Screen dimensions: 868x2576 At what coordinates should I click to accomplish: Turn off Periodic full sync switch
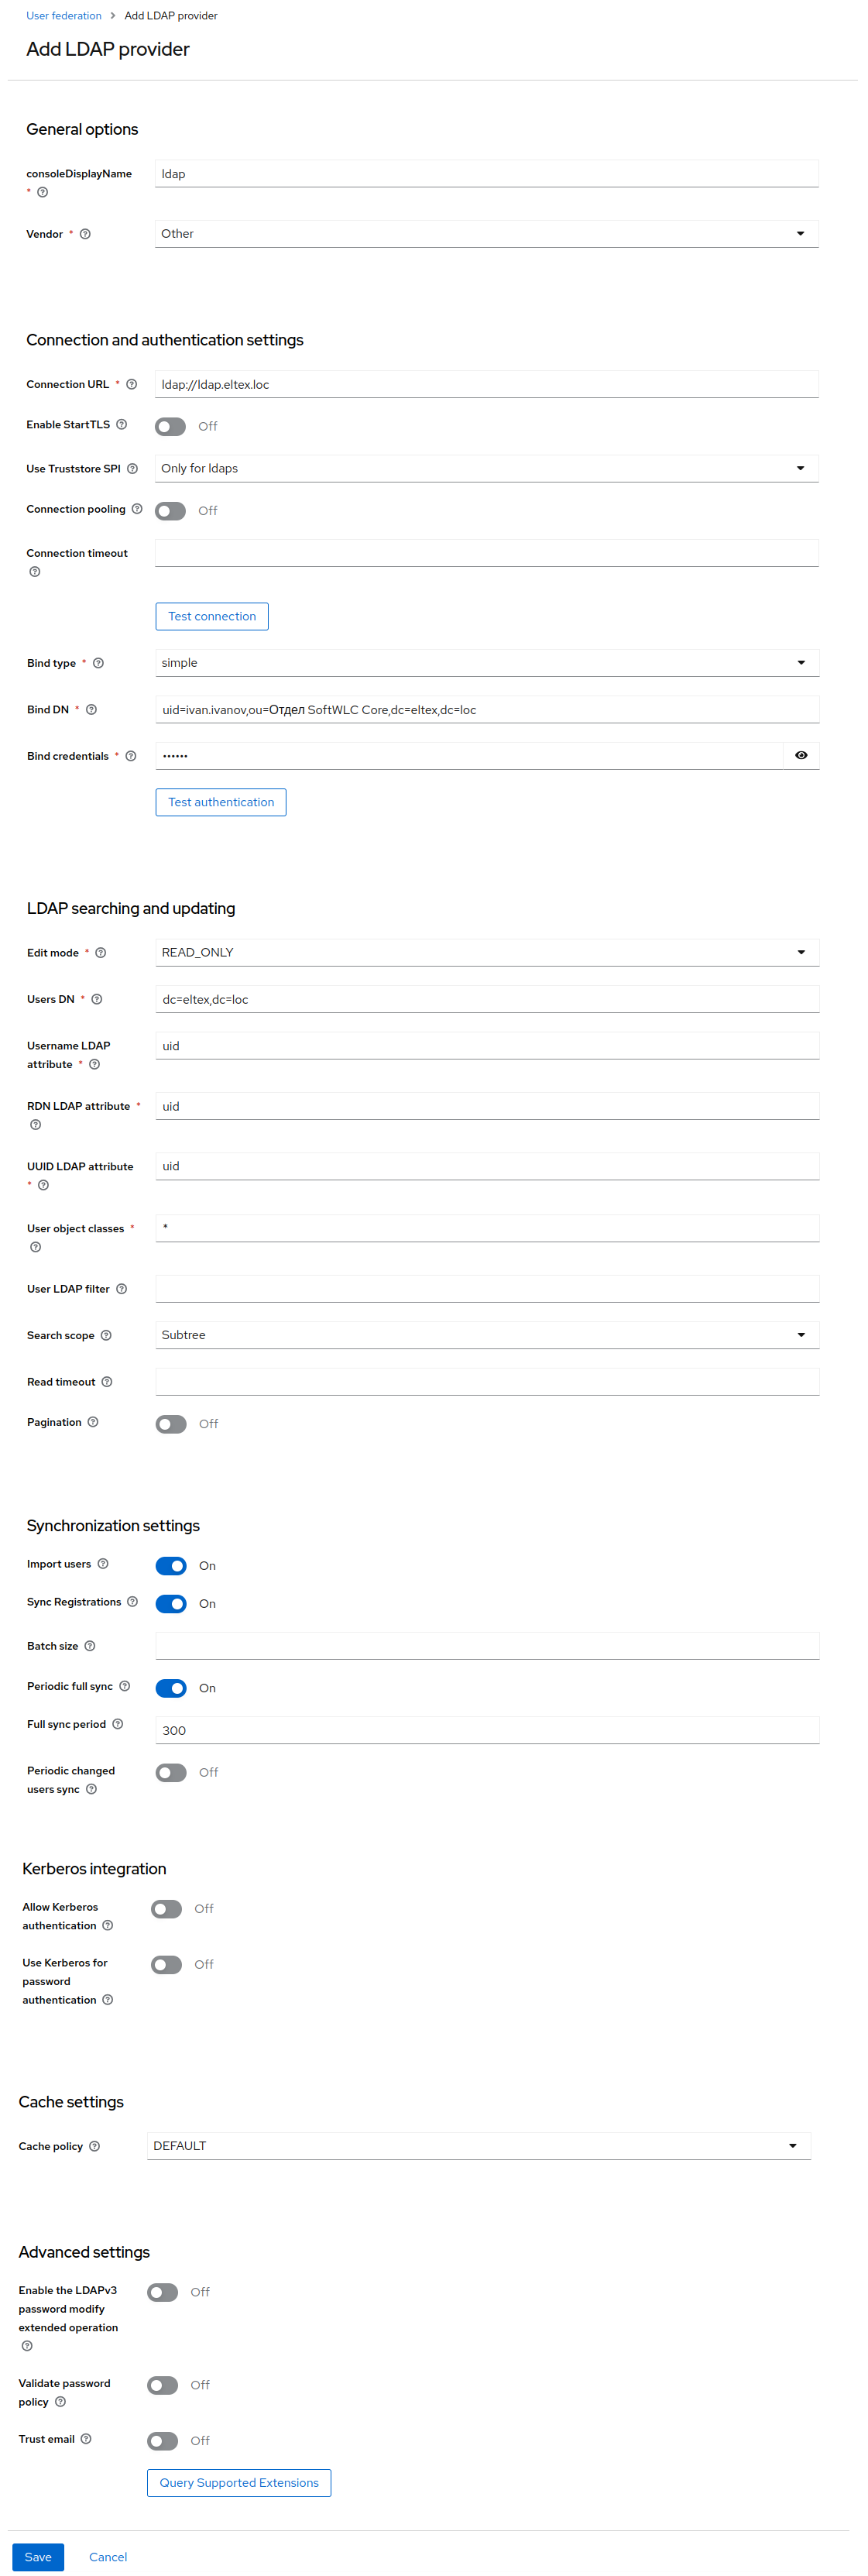pos(171,1688)
